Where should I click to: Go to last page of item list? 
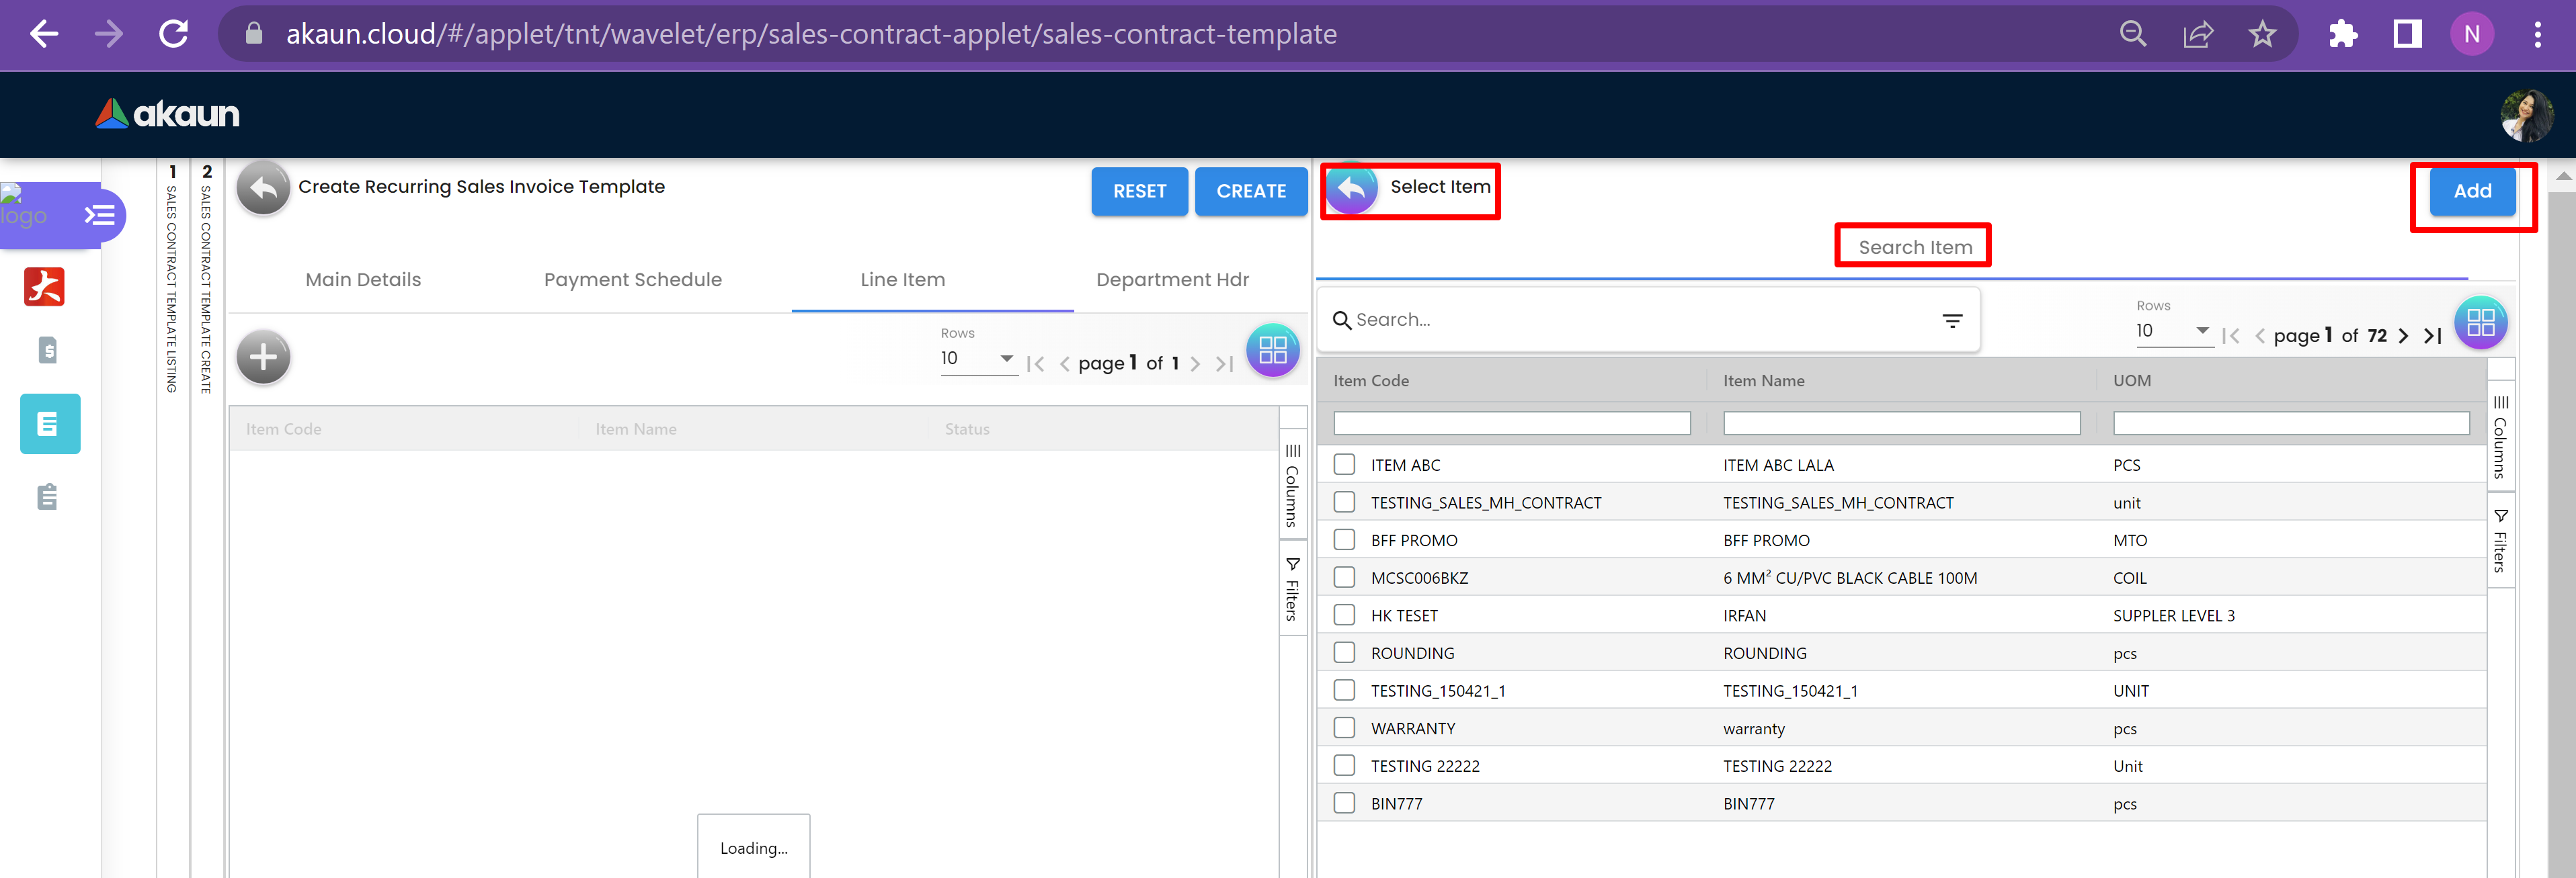tap(2433, 337)
